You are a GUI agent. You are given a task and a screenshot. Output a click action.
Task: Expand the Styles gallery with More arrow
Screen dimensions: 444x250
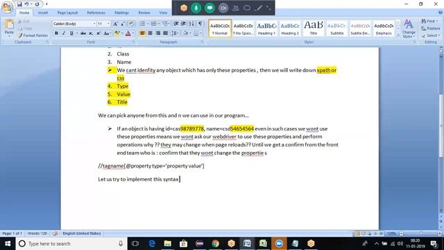pos(398,35)
